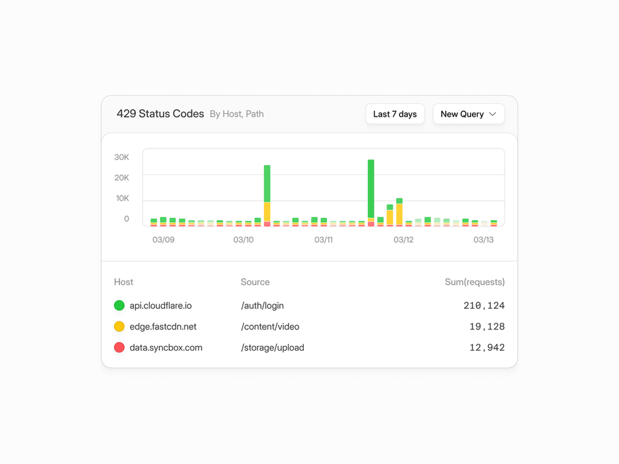Viewport: 619px width, 464px height.
Task: Sort by the Source column header
Action: (x=255, y=282)
